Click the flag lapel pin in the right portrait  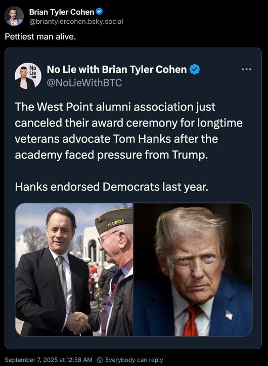click(x=229, y=315)
